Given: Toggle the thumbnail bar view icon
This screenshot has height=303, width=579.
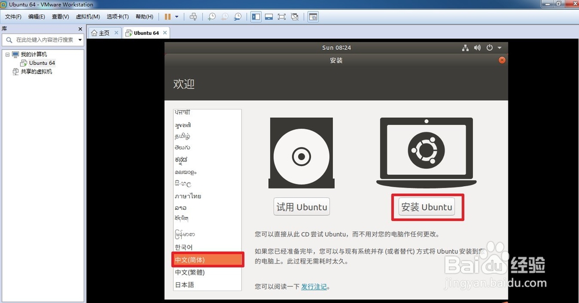Looking at the screenshot, I should point(269,17).
